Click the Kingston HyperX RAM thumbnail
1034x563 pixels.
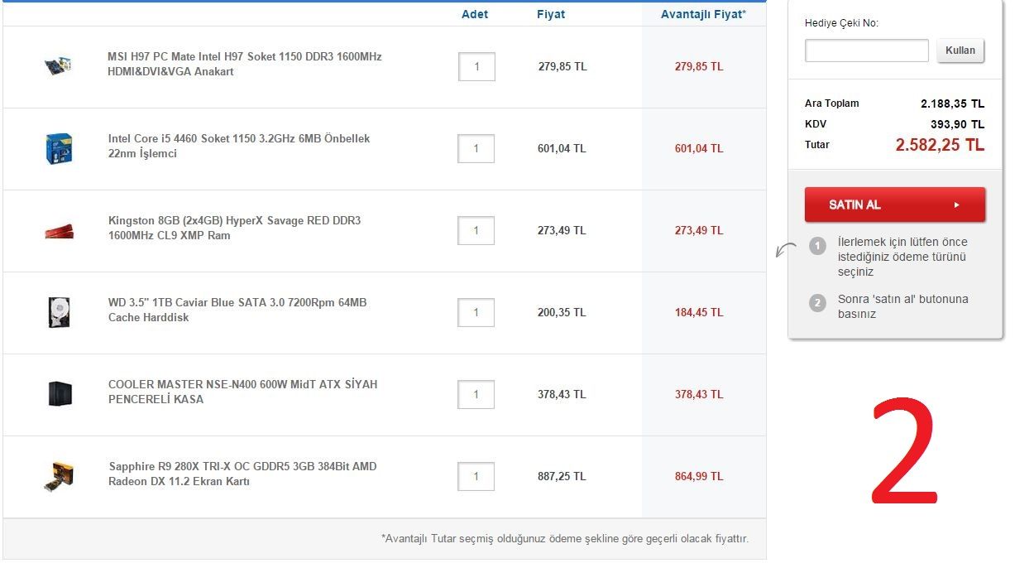(x=59, y=230)
